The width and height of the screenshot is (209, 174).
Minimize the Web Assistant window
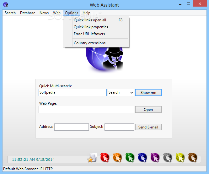(180, 4)
